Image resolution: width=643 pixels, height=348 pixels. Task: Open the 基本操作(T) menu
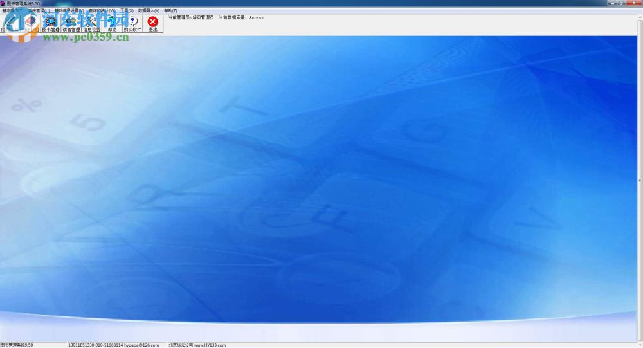coord(13,11)
